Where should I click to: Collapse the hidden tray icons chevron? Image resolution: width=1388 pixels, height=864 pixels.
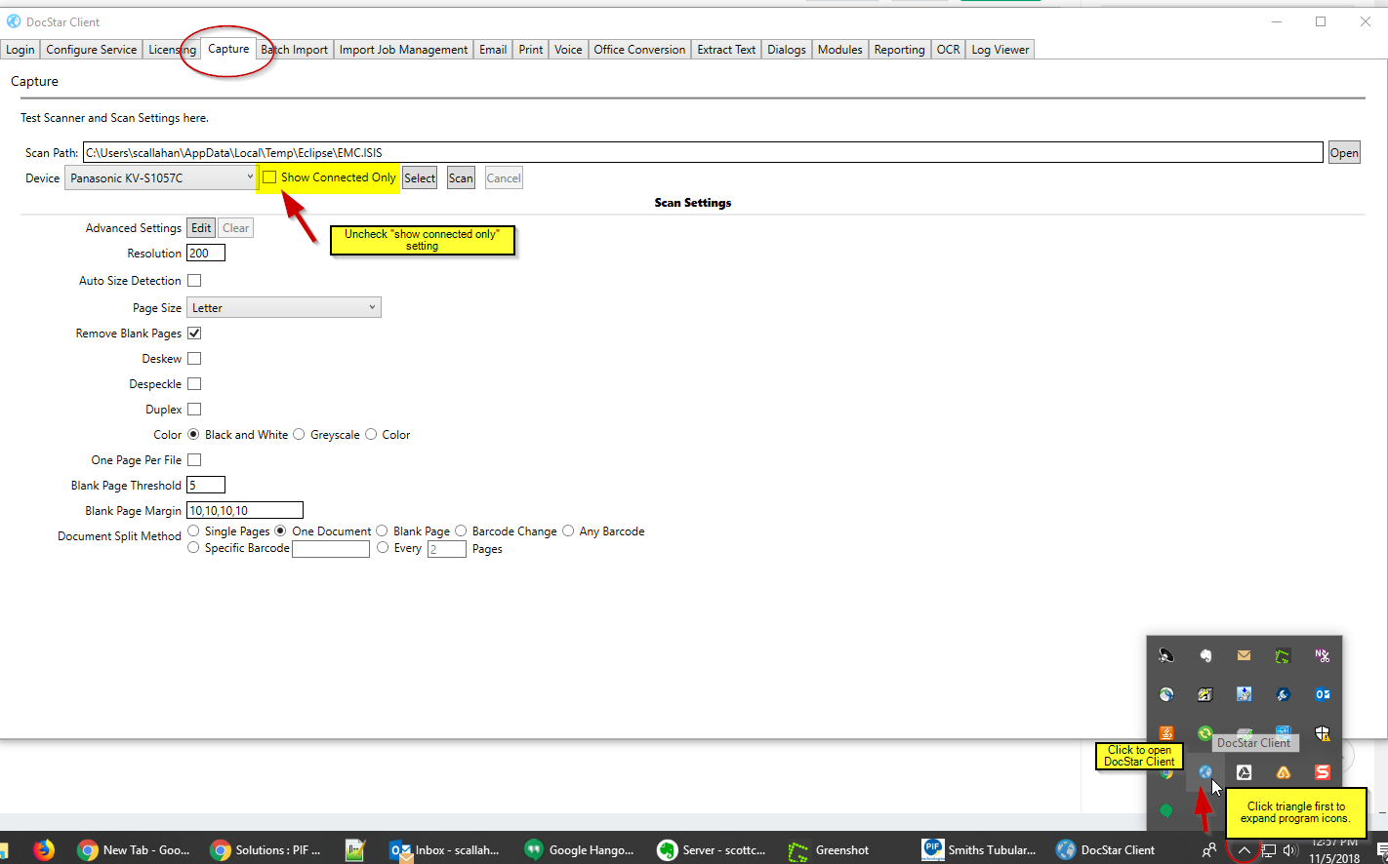point(1244,850)
